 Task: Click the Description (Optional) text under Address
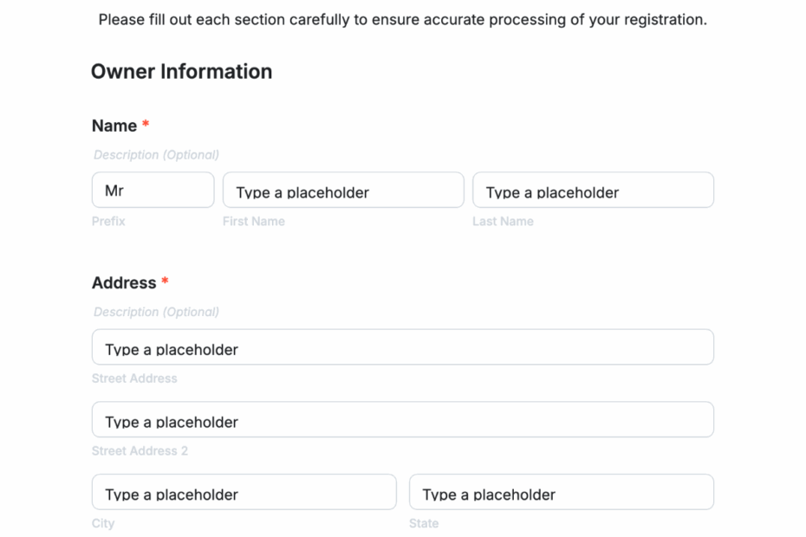tap(155, 312)
